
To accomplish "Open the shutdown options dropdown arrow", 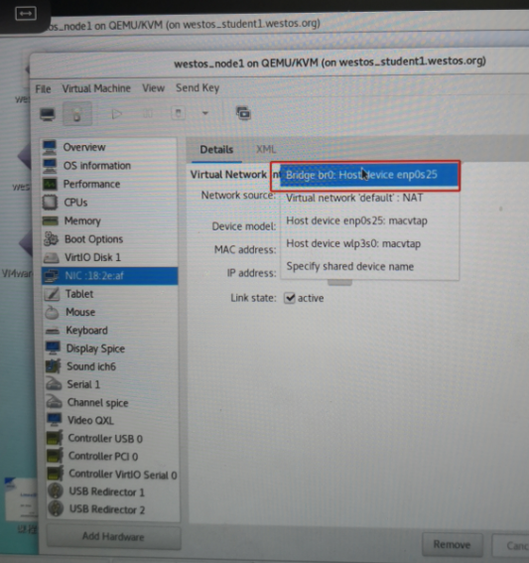I will point(205,113).
